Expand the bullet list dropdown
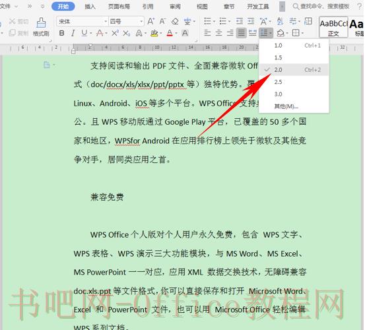 click(x=215, y=22)
